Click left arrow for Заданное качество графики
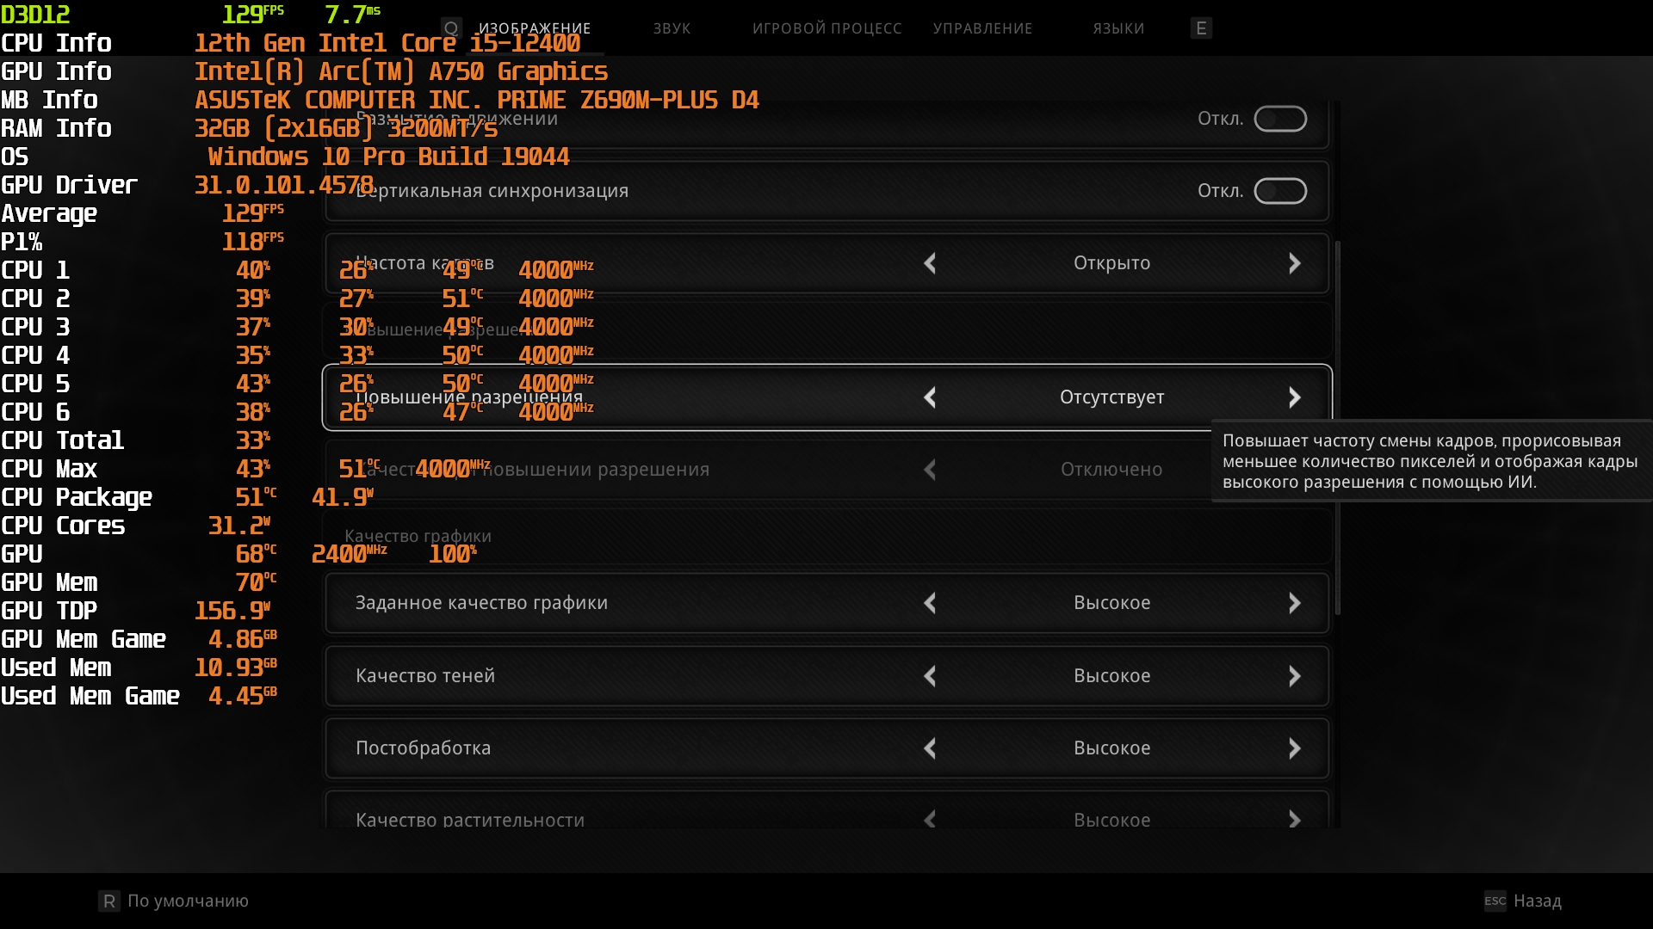 pos(930,603)
